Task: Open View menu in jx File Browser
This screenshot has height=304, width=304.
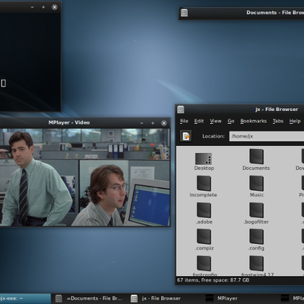Action: click(216, 121)
